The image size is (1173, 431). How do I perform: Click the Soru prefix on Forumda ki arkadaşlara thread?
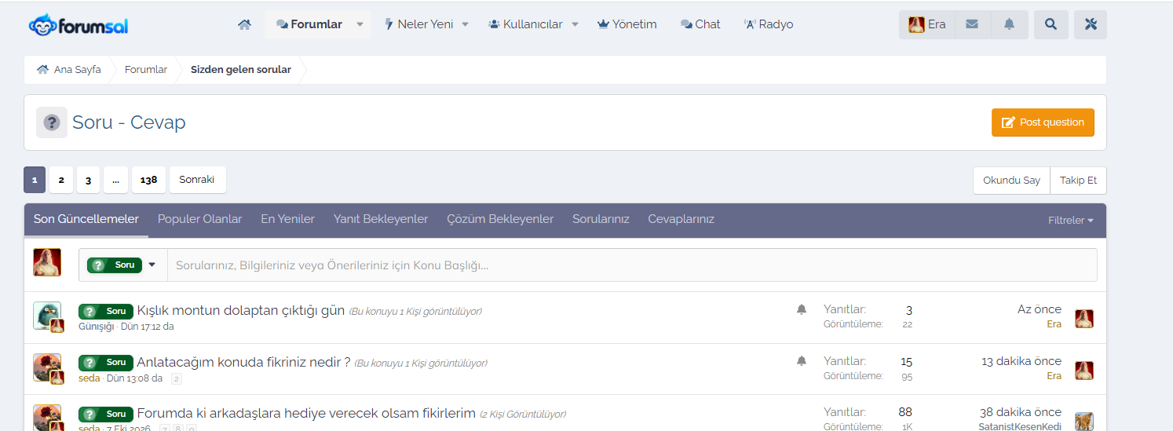[106, 414]
